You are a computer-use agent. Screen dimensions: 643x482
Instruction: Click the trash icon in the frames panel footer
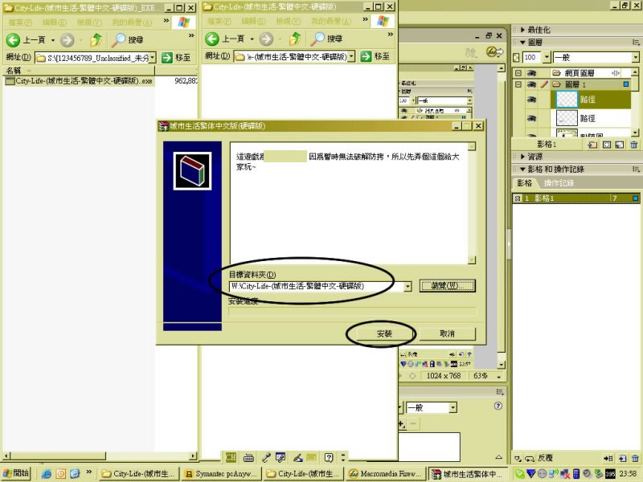[635, 458]
